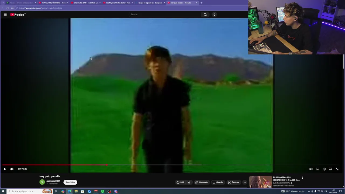Open the gabicapo2011 channel avatar

42,182
